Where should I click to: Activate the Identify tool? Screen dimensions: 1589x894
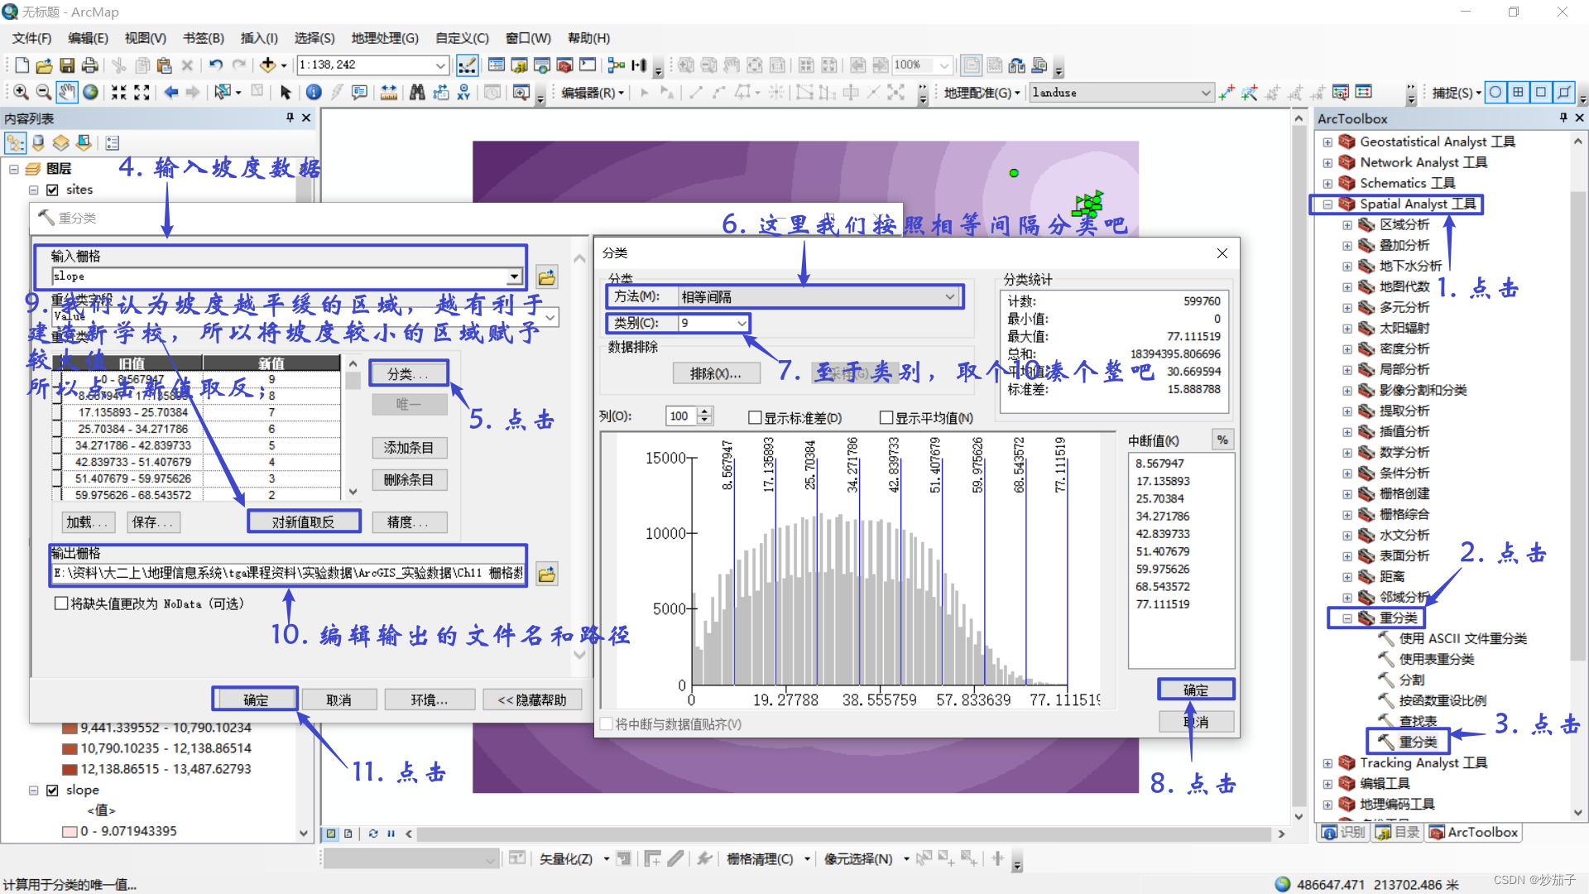point(314,92)
